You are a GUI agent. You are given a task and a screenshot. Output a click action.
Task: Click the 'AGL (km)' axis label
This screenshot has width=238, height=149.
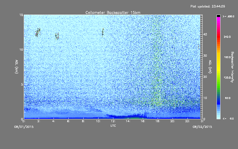(17, 67)
